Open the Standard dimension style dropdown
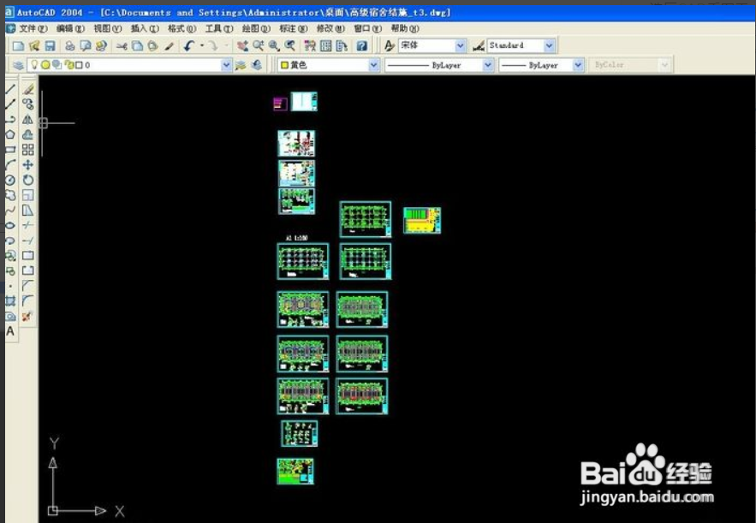Viewport: 756px width, 523px height. click(x=549, y=45)
